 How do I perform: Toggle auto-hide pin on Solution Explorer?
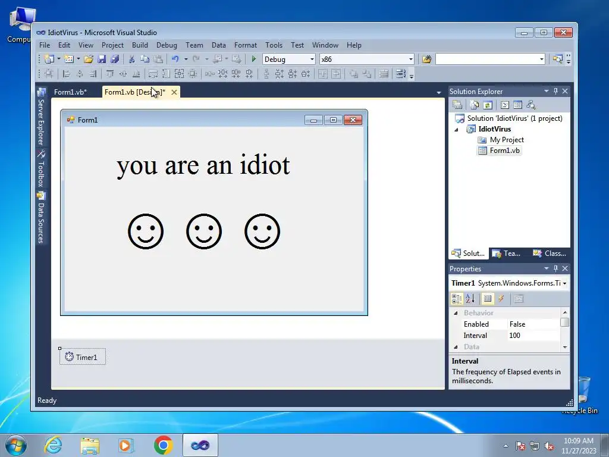pos(555,91)
